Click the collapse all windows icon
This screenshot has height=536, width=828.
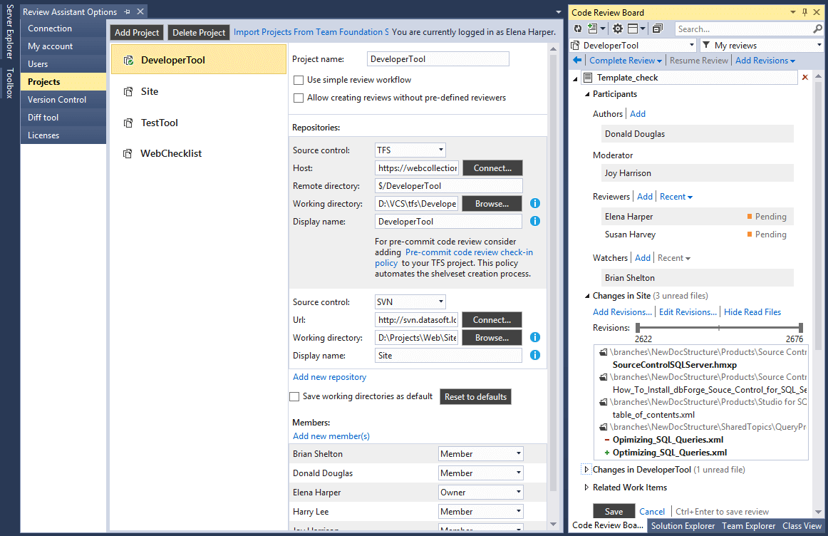(x=657, y=29)
